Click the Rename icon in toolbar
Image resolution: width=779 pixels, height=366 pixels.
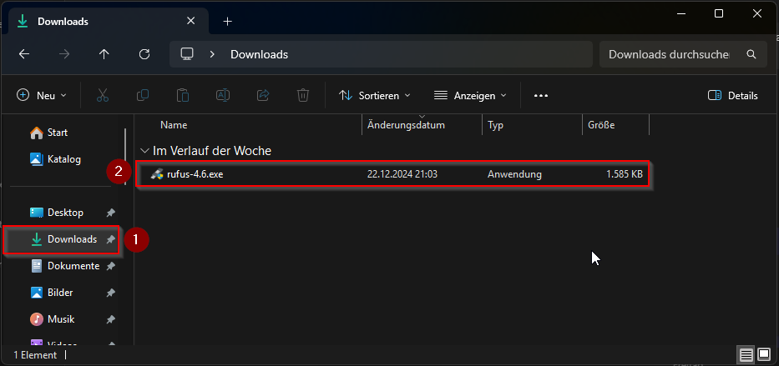[223, 96]
